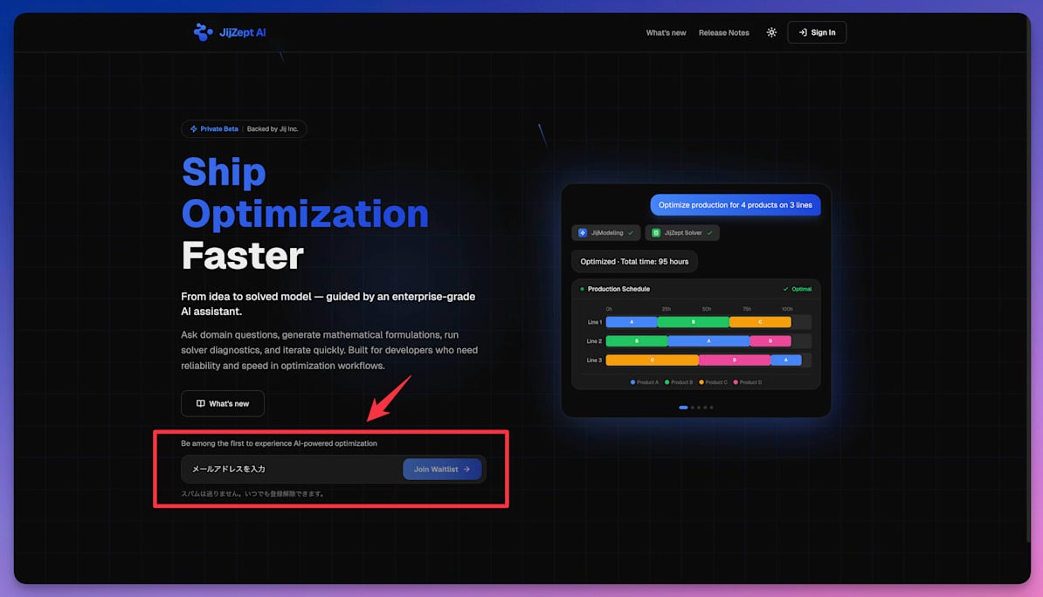This screenshot has height=597, width=1043.
Task: Click Optimized total time 95 hours message
Action: tap(634, 261)
